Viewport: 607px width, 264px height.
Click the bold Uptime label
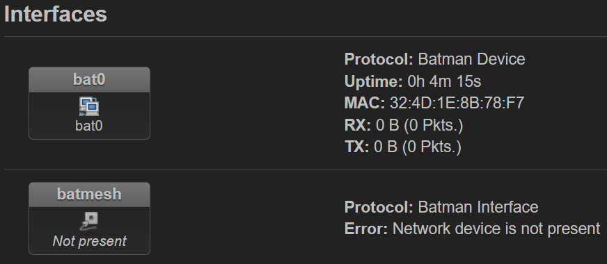tap(374, 81)
